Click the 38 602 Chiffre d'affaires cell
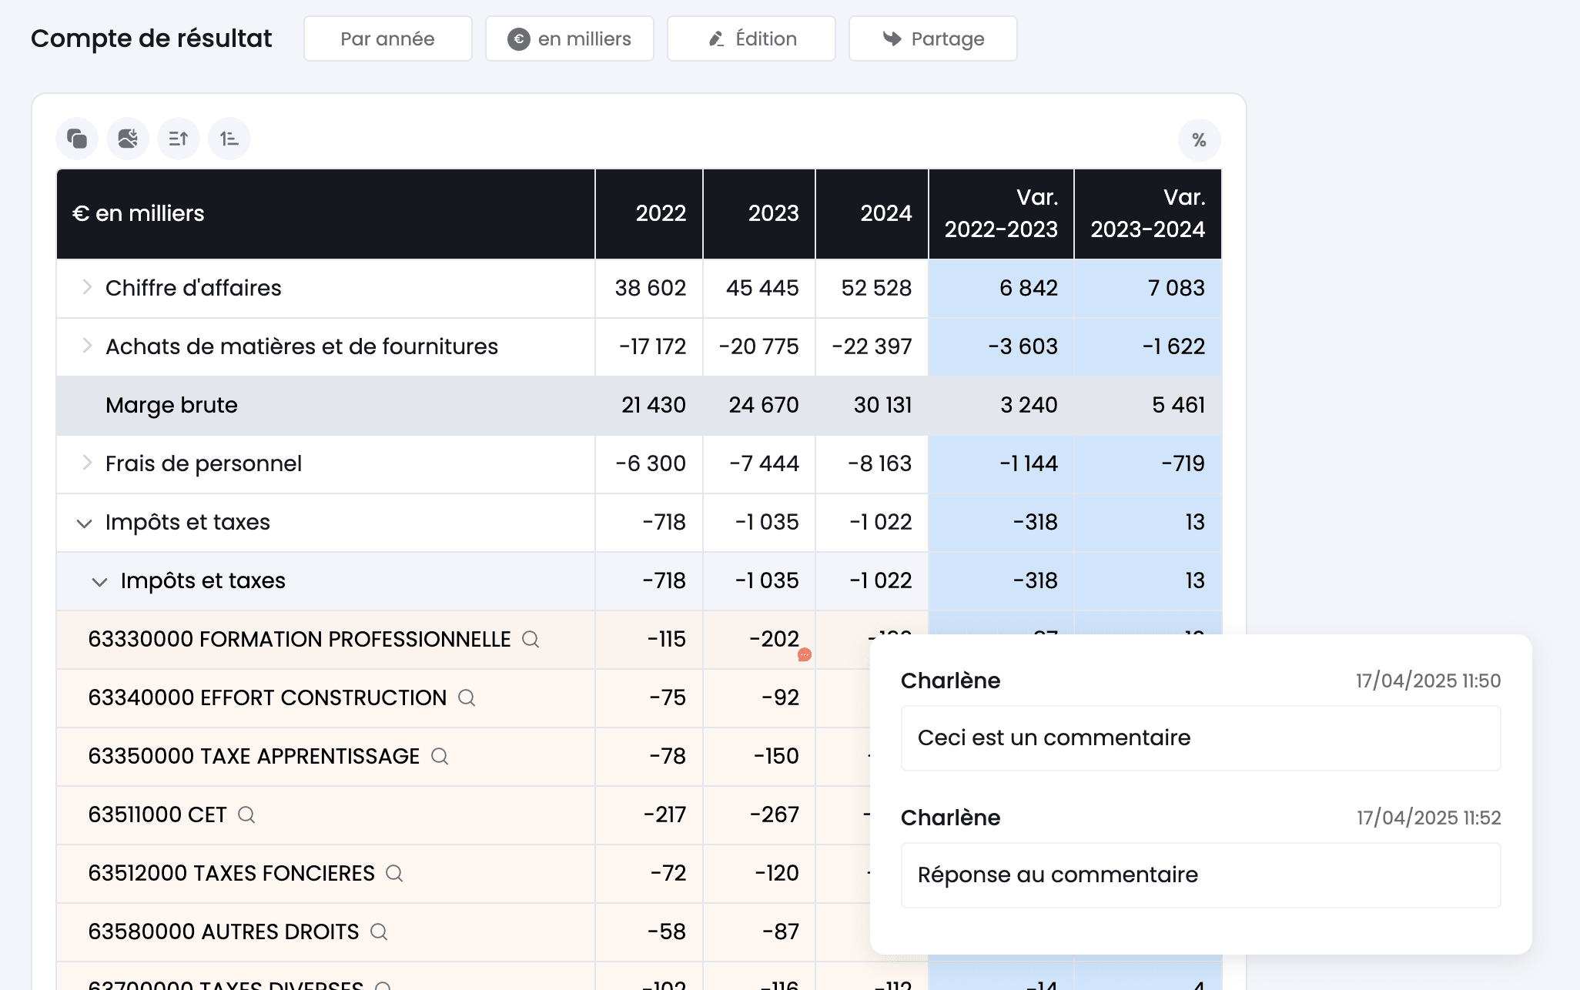Screen dimensions: 1580x990 point(649,288)
